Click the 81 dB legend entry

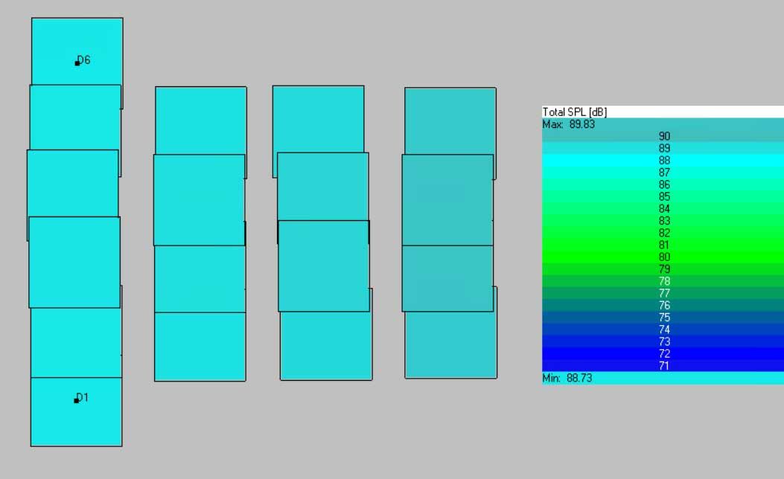663,245
